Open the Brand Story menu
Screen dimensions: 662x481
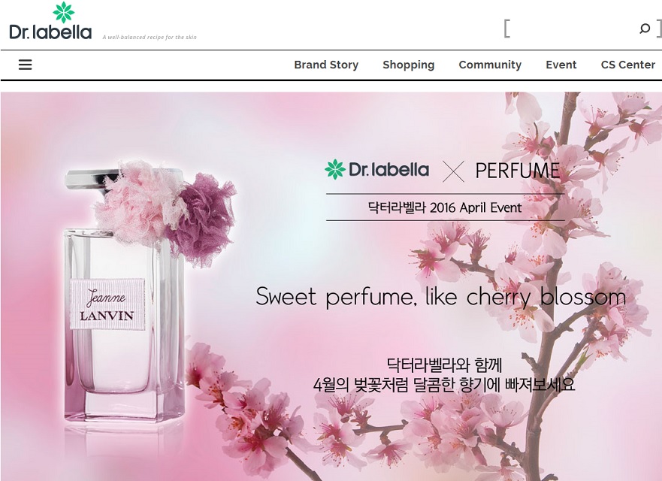pos(326,65)
